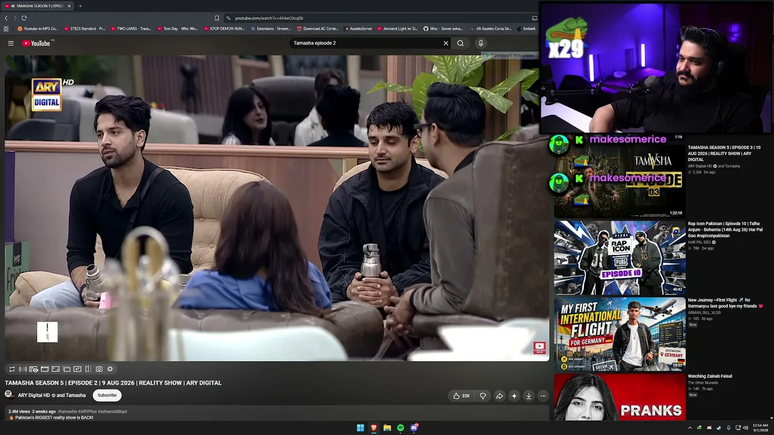Visit The Other Muneeb channel

pyautogui.click(x=703, y=382)
